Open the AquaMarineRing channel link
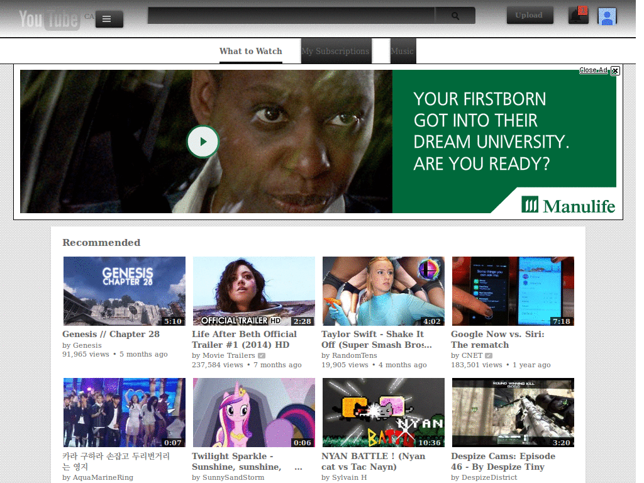 pos(103,478)
